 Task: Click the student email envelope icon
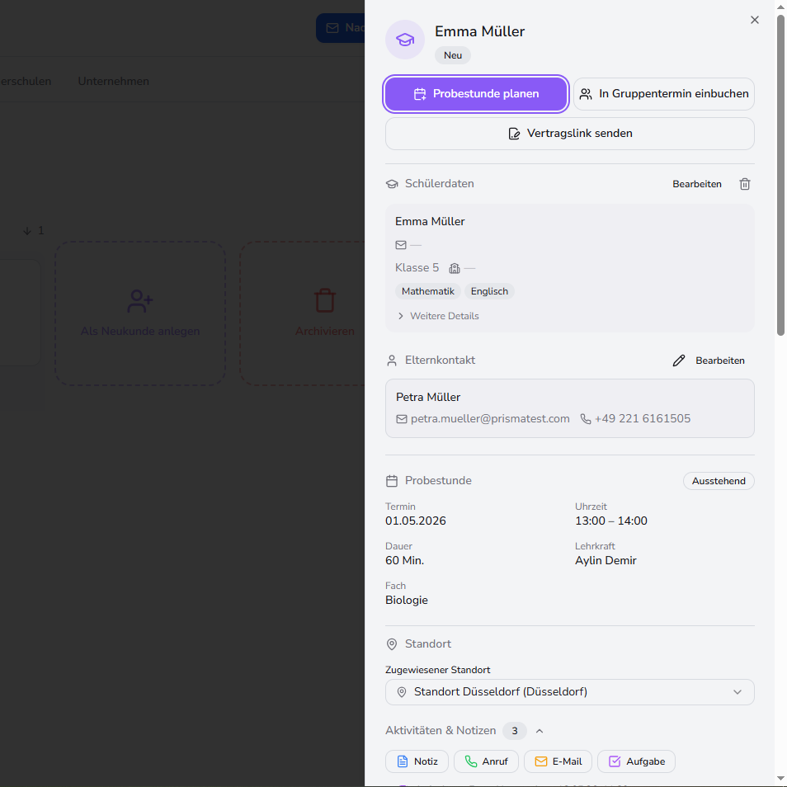[x=401, y=245]
